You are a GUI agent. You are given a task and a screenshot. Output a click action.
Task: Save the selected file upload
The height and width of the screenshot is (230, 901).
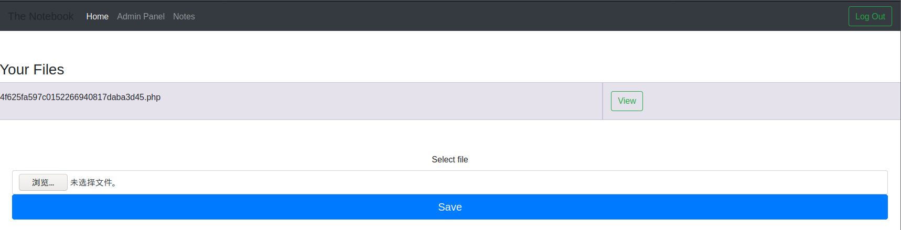tap(450, 207)
